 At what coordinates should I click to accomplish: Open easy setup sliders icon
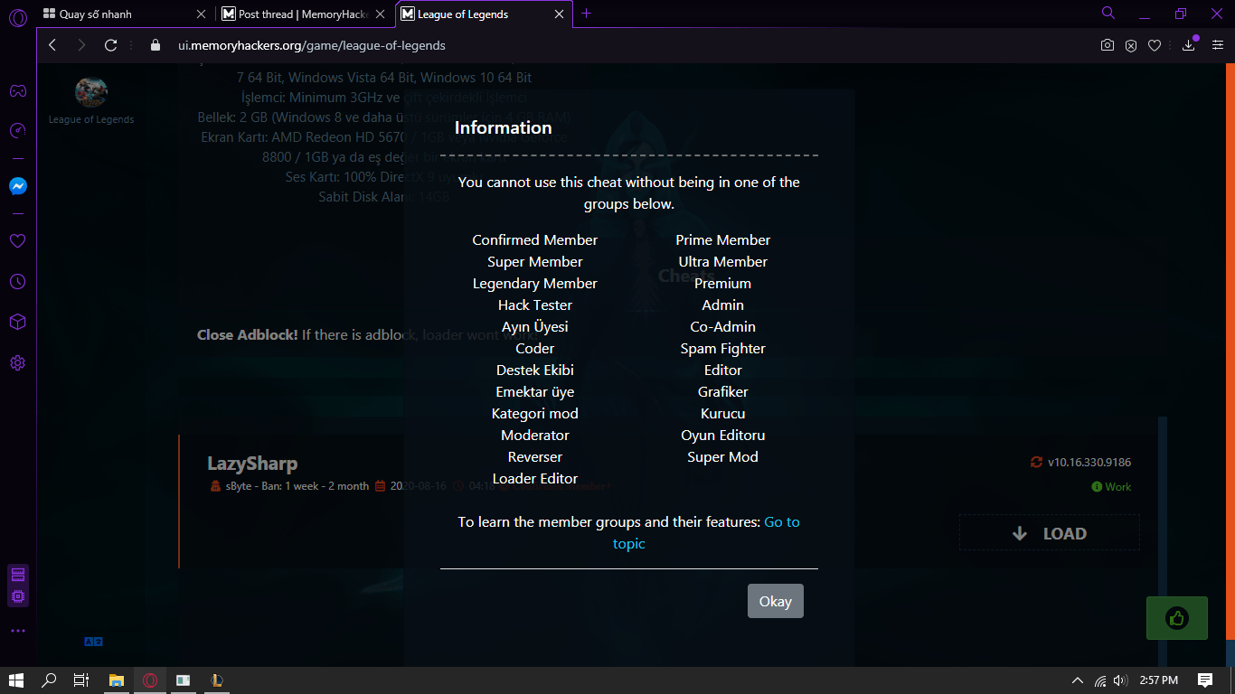tap(1217, 45)
